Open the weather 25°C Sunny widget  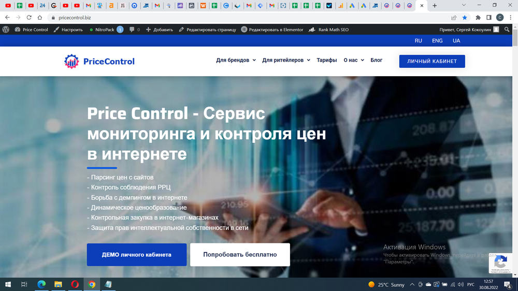pos(386,285)
